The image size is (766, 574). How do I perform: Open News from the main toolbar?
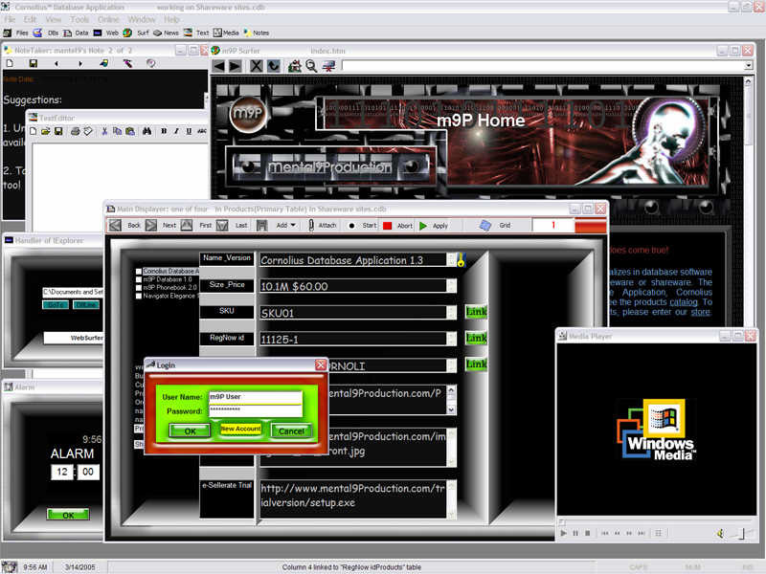pos(166,33)
